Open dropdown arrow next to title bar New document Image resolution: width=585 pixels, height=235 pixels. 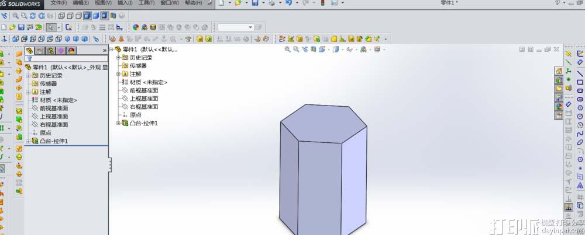tap(229, 2)
